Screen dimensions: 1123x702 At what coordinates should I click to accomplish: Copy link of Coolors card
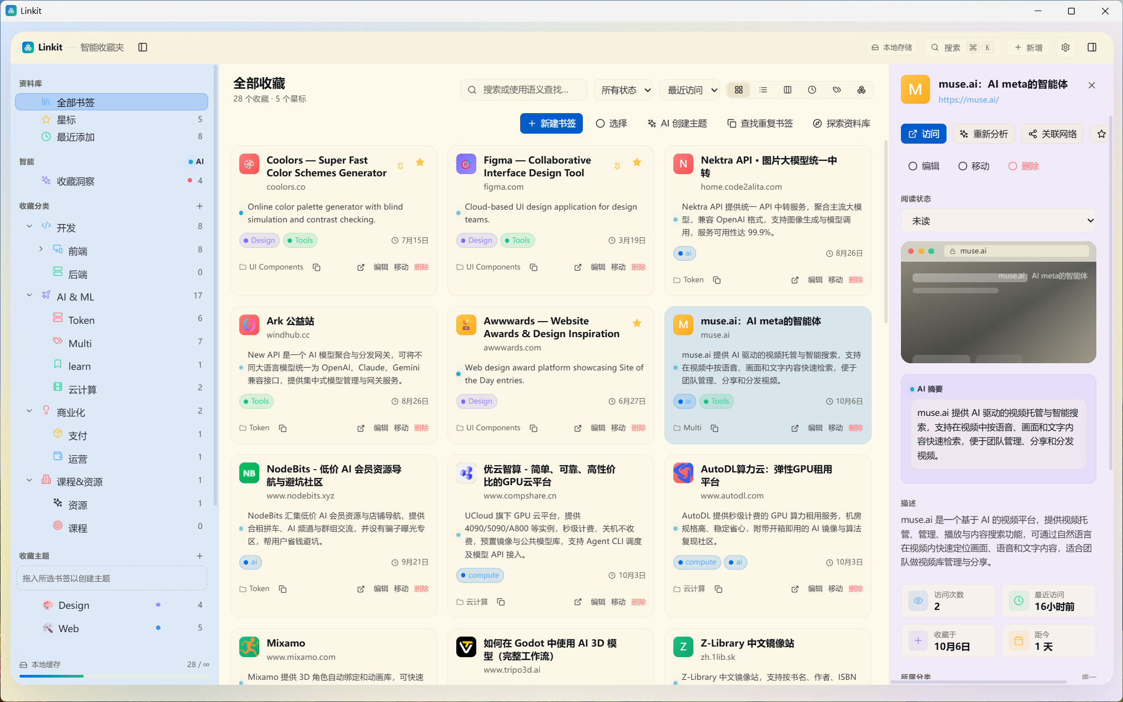pyautogui.click(x=316, y=267)
